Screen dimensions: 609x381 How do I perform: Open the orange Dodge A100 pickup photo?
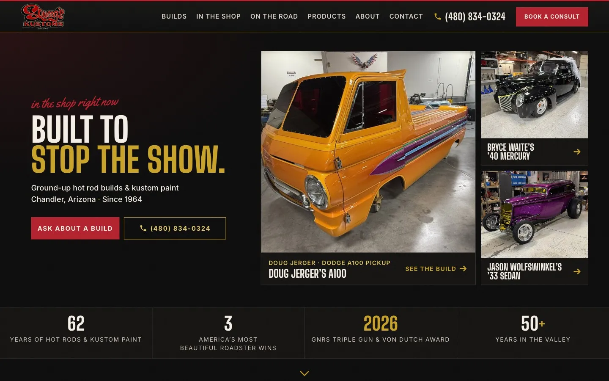[368, 152]
